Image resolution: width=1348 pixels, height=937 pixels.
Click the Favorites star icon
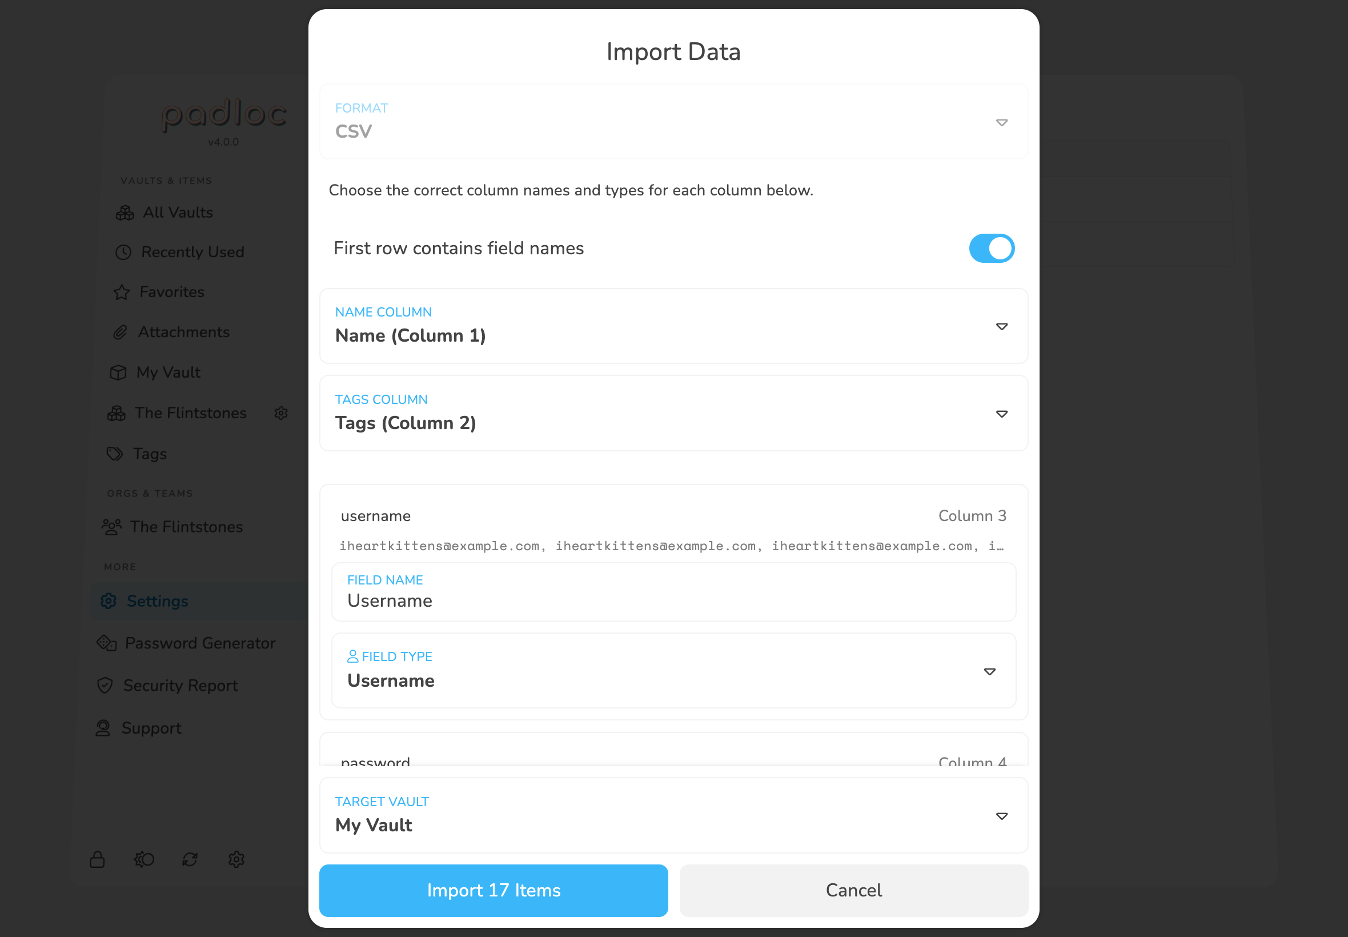click(122, 293)
